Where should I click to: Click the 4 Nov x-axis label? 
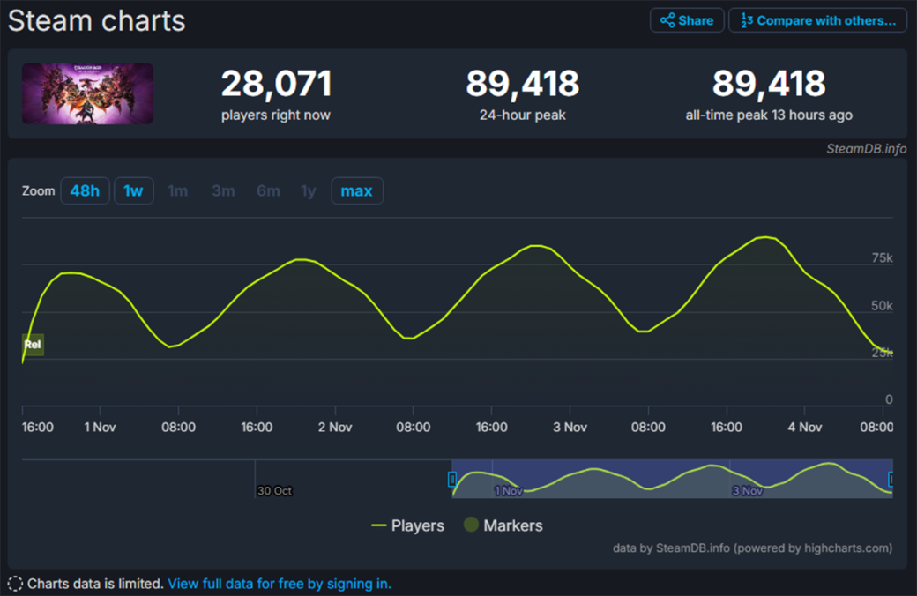(x=805, y=428)
